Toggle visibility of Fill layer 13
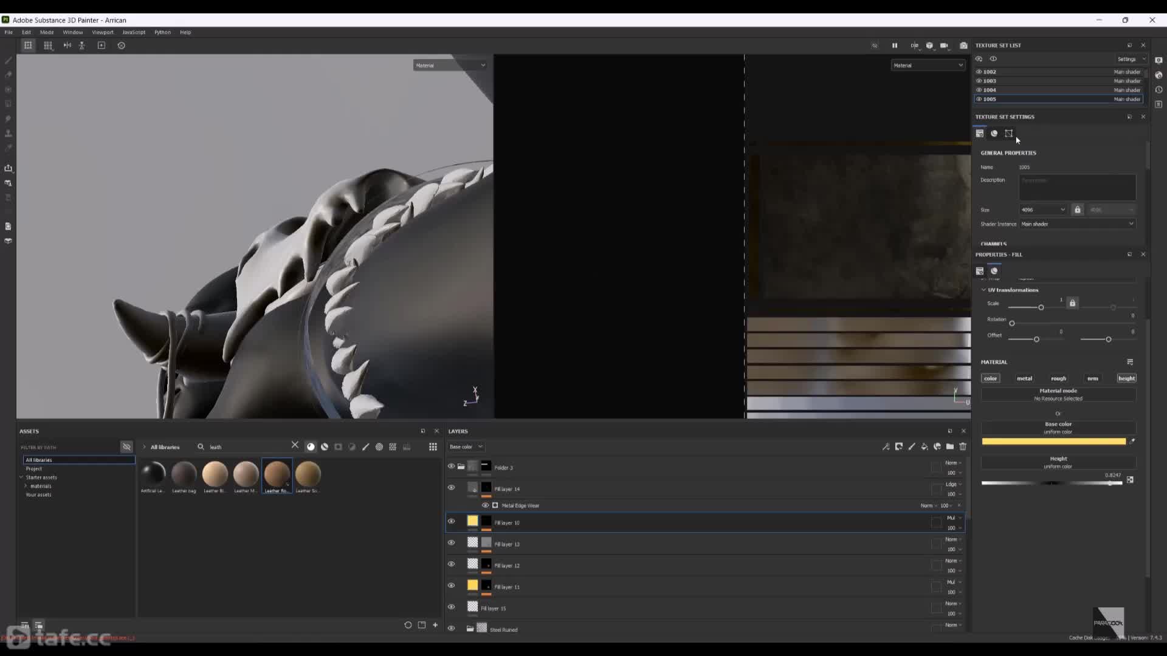This screenshot has width=1167, height=656. (x=451, y=543)
